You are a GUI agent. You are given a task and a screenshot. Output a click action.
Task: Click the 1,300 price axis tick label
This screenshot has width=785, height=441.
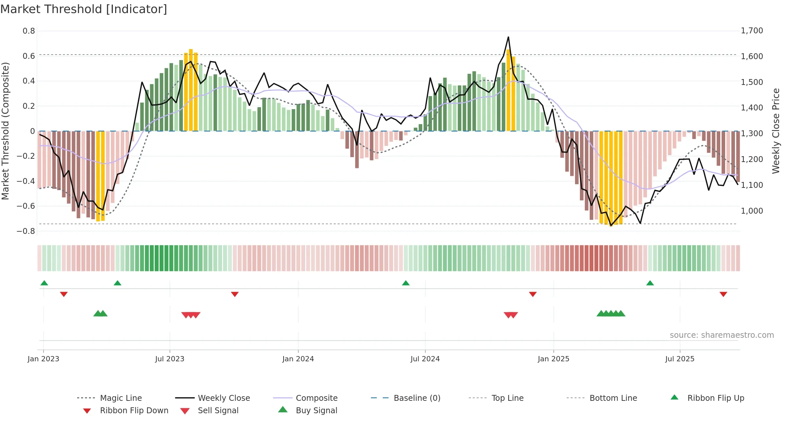(752, 134)
